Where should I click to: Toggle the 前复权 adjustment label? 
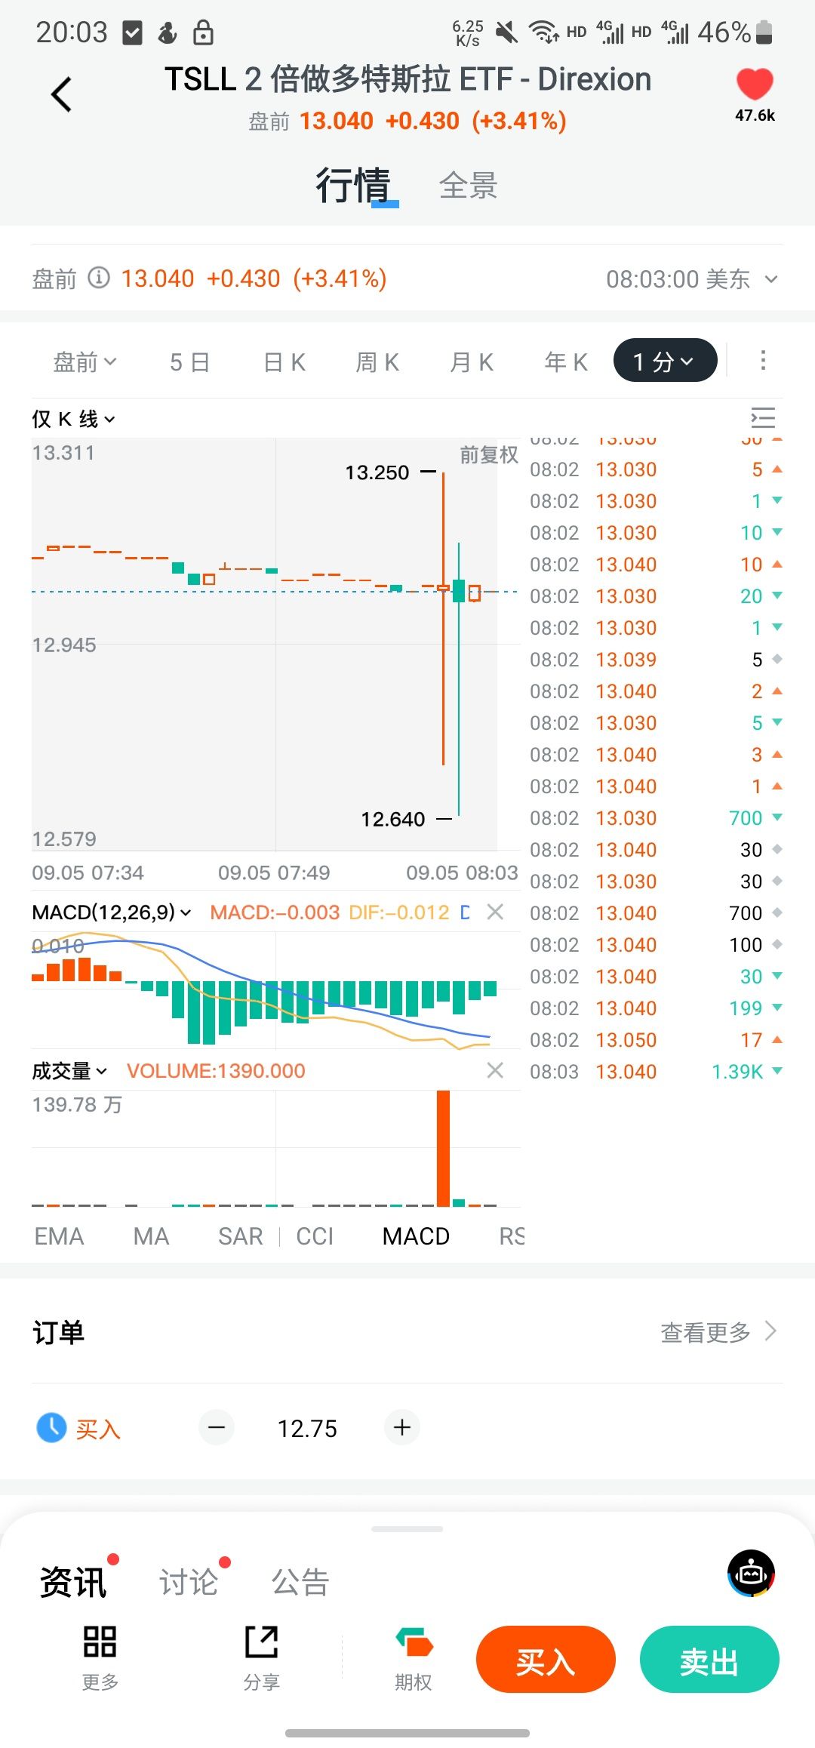489,454
